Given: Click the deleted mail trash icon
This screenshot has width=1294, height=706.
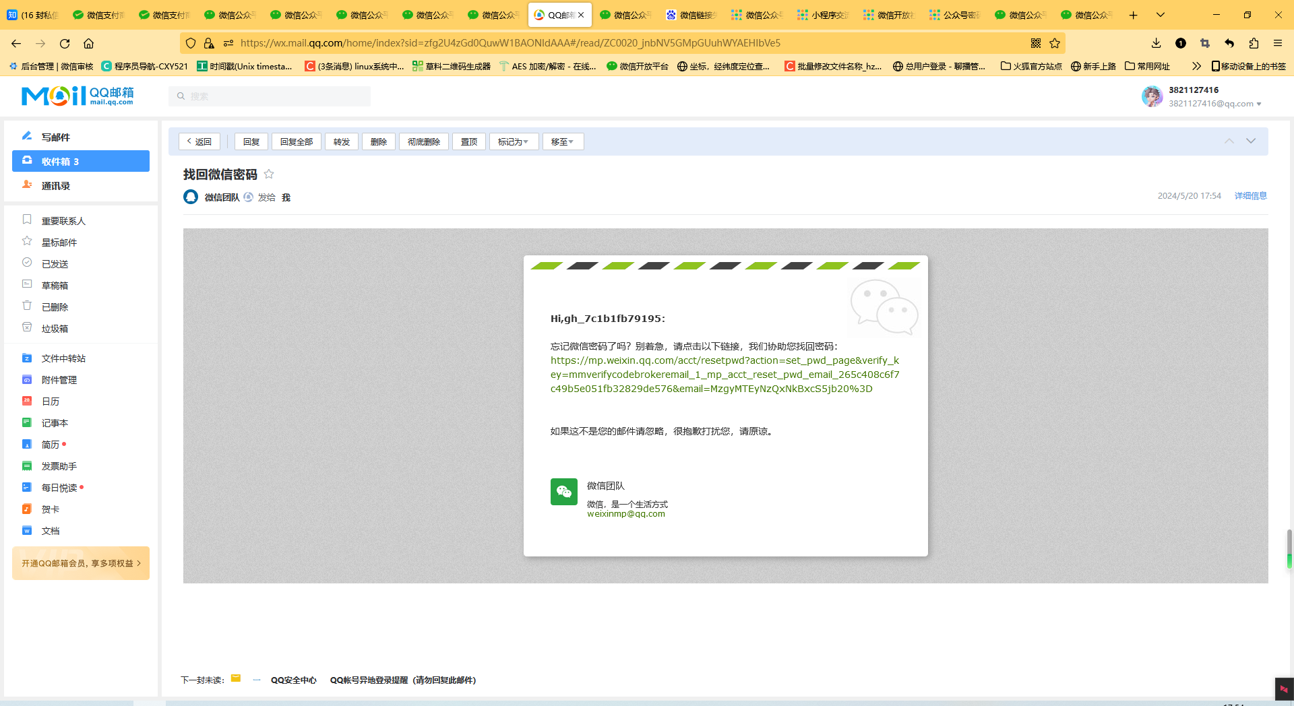Looking at the screenshot, I should 27,306.
